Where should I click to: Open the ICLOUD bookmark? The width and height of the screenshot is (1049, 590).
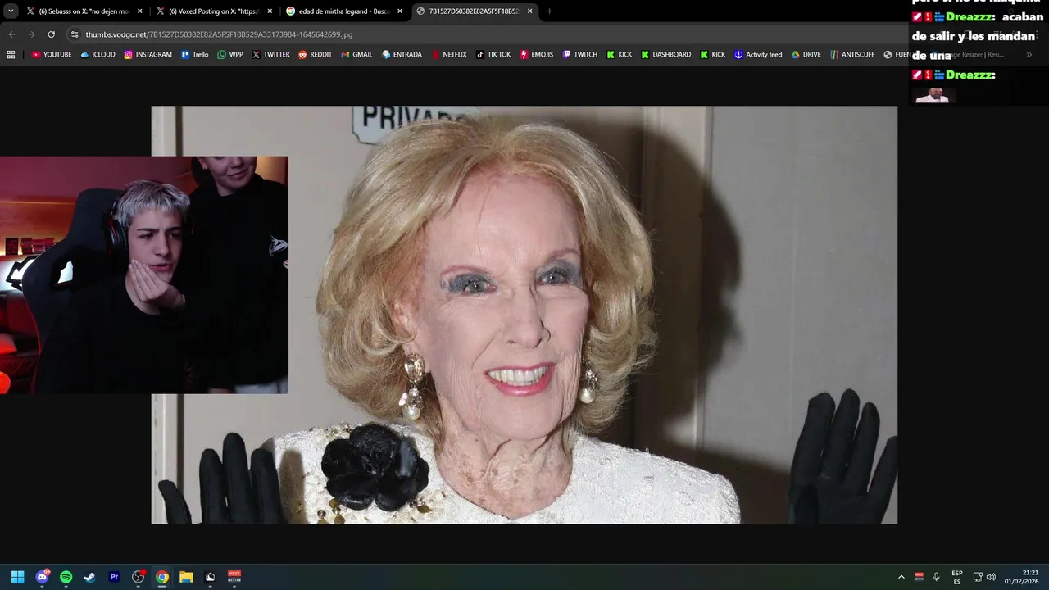[x=98, y=55]
